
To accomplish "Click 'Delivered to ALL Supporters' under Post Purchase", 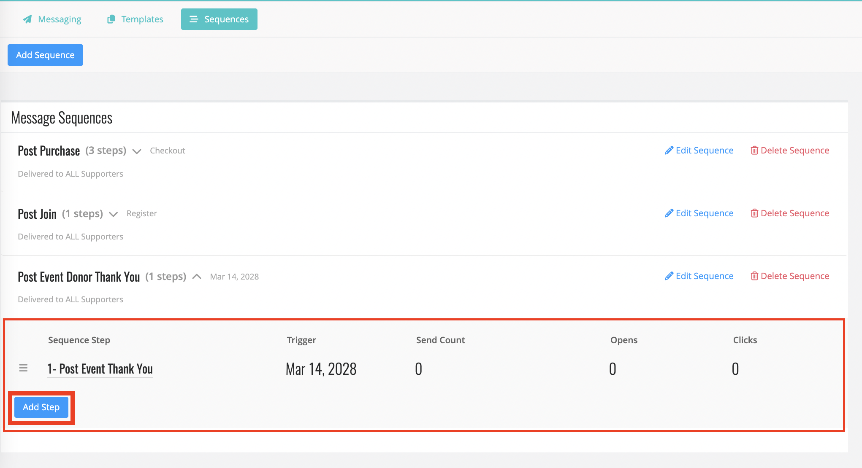I will tap(70, 174).
